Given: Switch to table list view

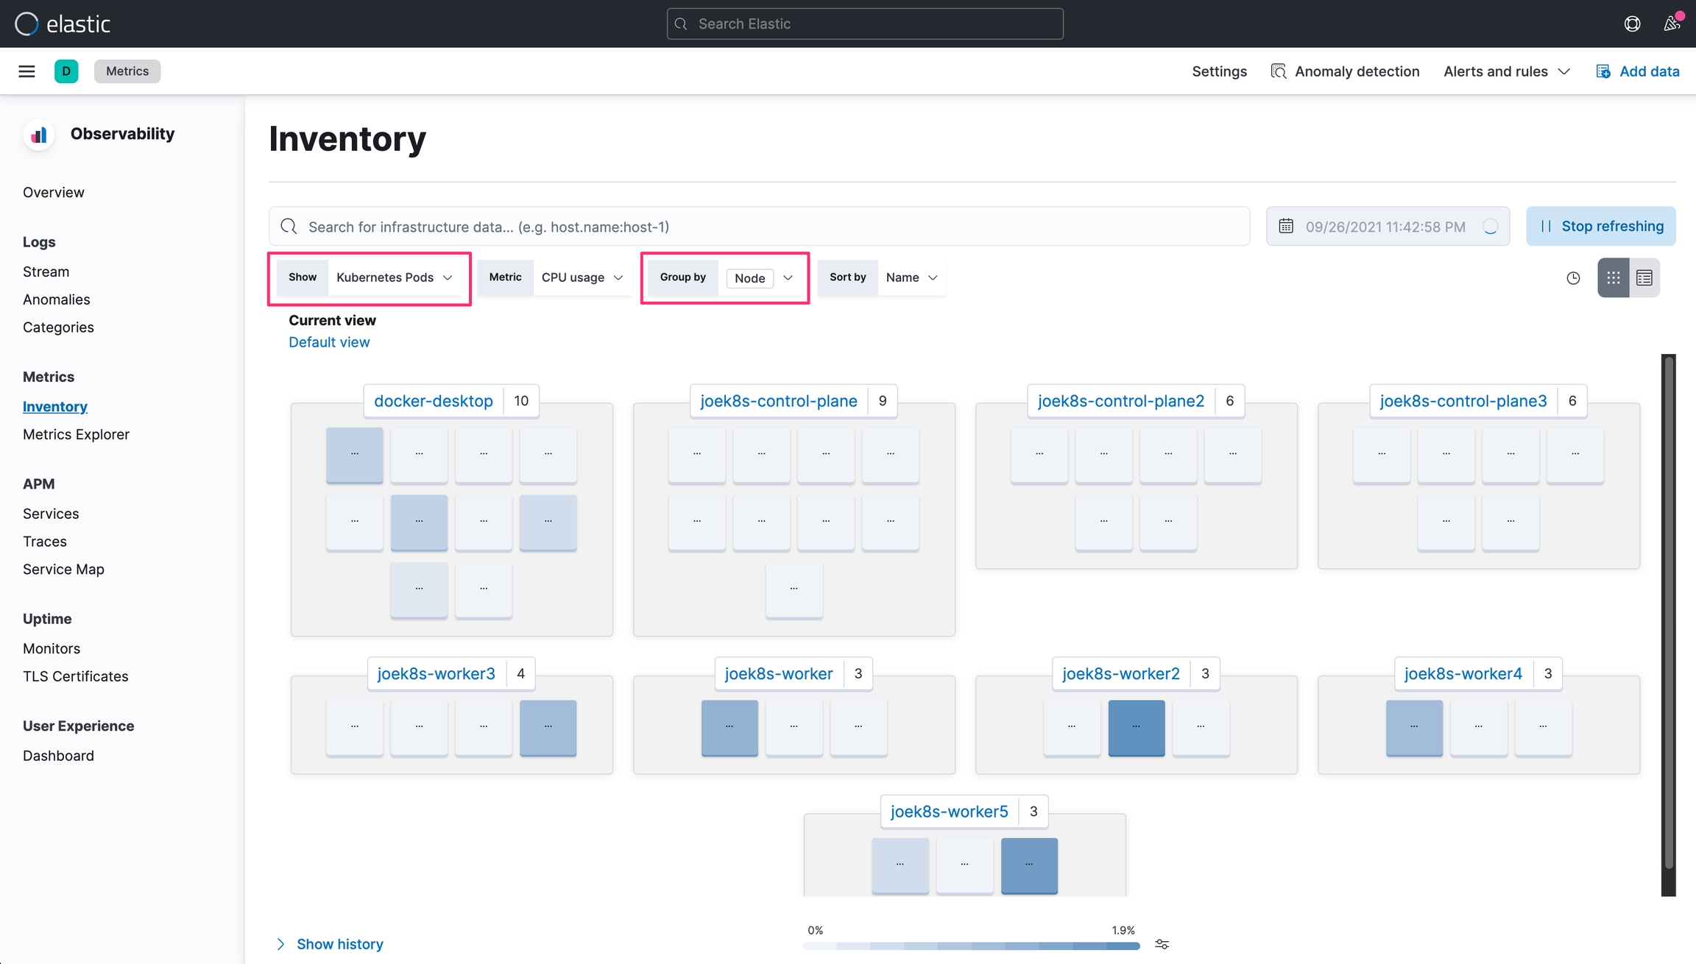Looking at the screenshot, I should click(x=1644, y=277).
